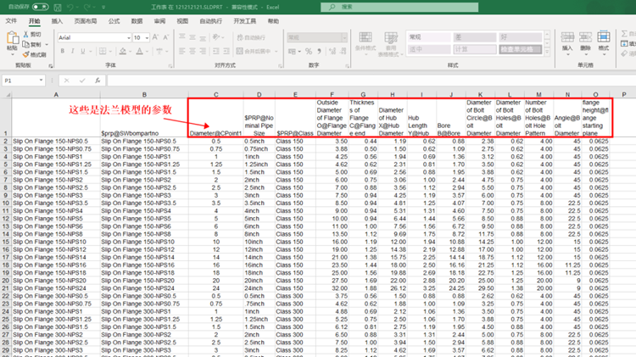
Task: Click the Borders icon
Action: click(103, 51)
